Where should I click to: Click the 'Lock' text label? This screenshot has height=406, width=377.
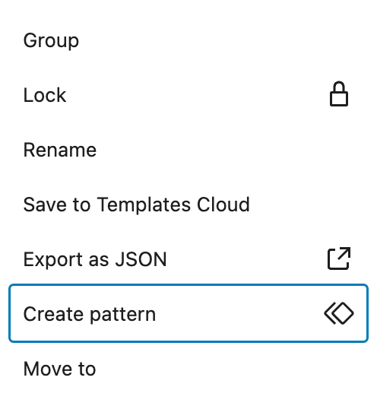pos(45,95)
